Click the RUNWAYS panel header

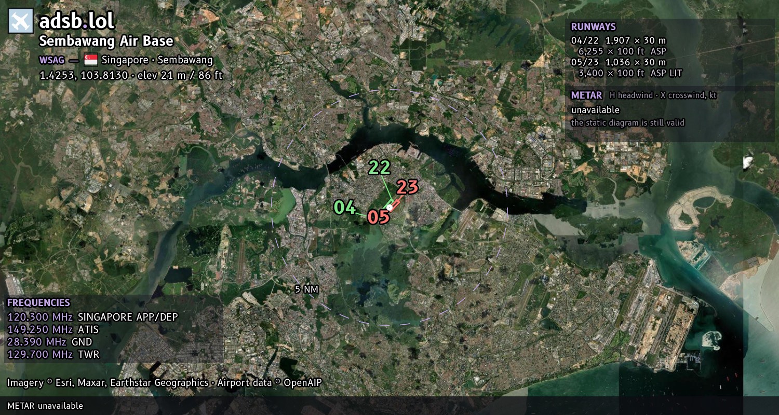(594, 27)
